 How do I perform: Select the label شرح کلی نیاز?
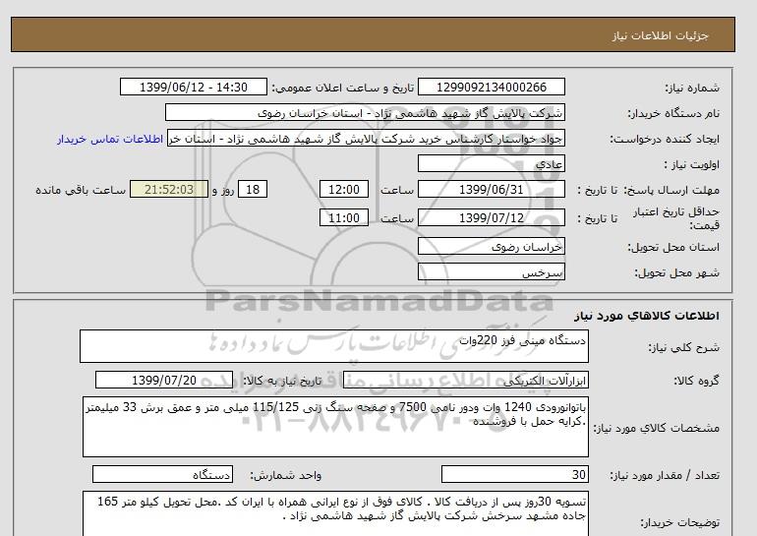(683, 347)
